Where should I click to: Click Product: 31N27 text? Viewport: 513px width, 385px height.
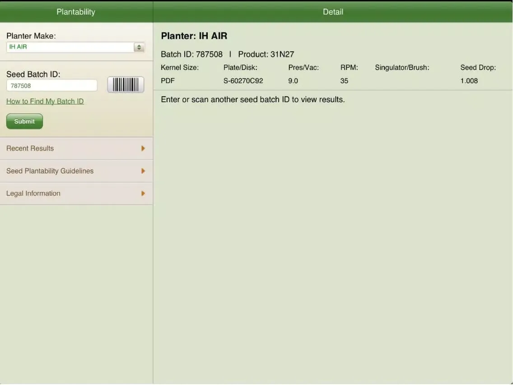click(266, 54)
